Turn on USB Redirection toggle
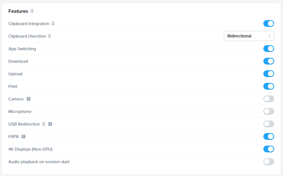Viewport: 283px width, 176px height. [x=269, y=124]
